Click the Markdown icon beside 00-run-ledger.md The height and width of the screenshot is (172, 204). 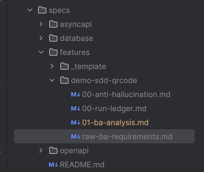click(x=76, y=109)
